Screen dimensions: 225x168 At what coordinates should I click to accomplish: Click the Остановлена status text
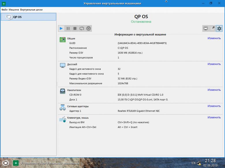click(141, 22)
